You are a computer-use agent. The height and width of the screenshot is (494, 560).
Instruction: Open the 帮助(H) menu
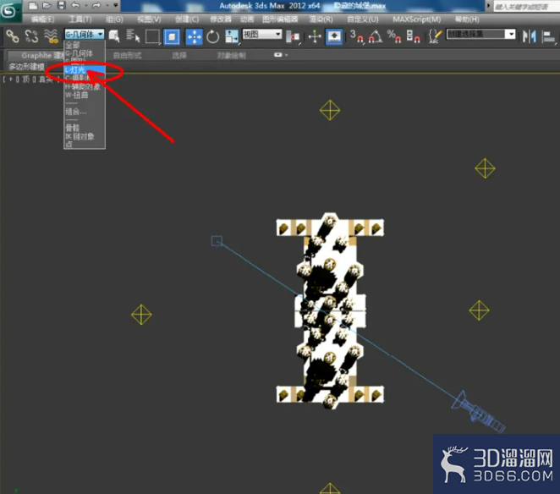(467, 19)
